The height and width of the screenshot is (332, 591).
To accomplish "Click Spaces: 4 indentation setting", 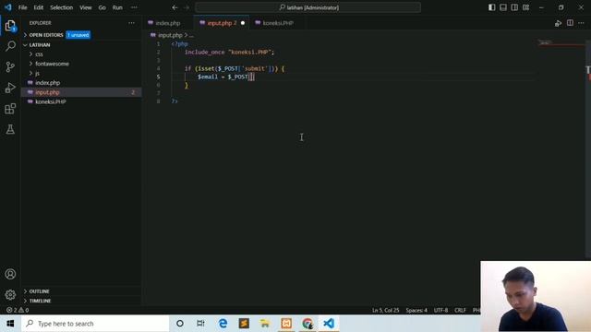I will pos(416,310).
